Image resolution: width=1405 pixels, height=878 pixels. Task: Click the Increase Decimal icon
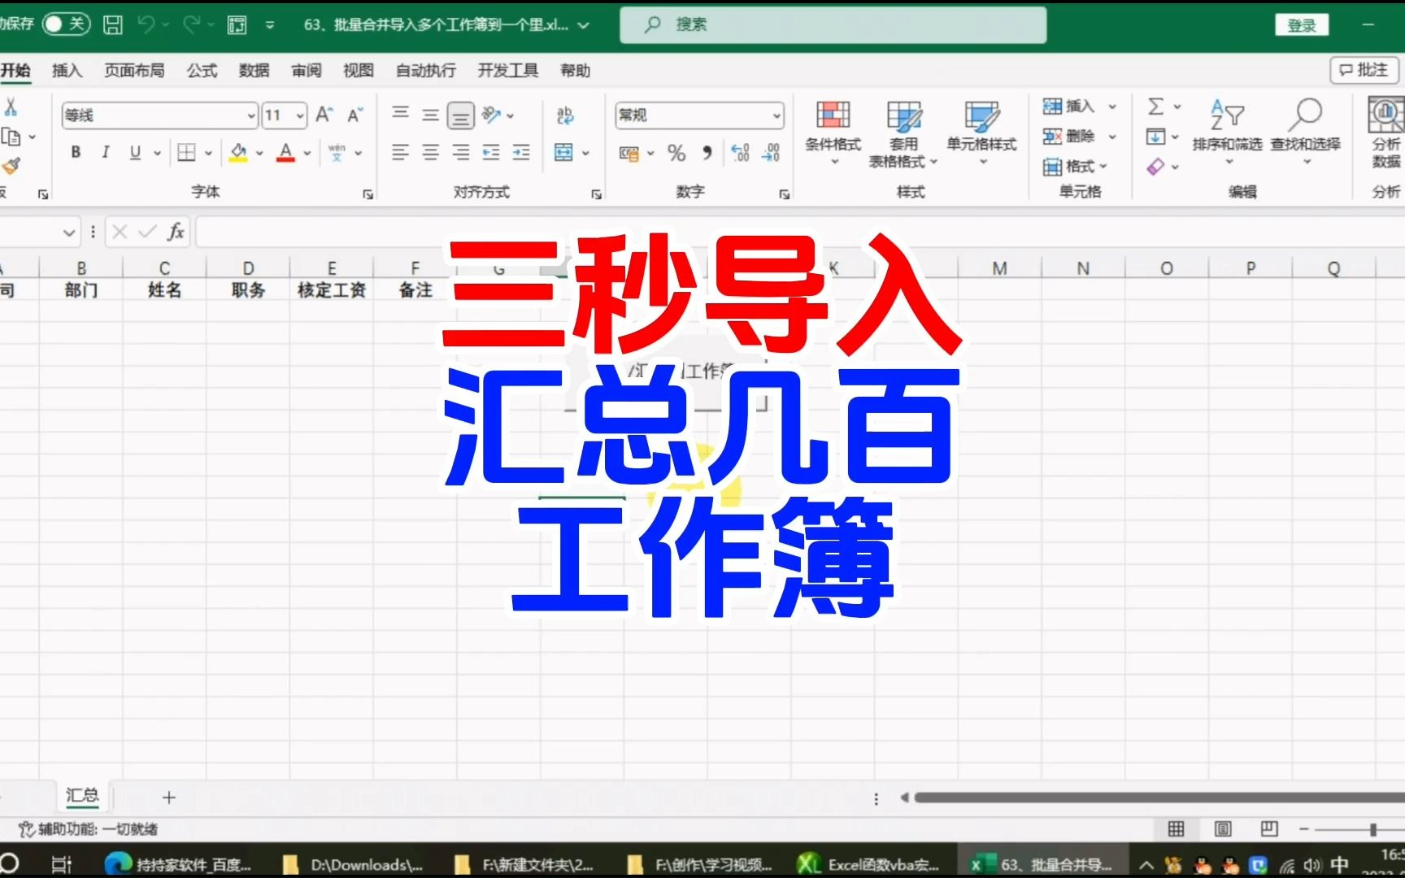(x=740, y=153)
